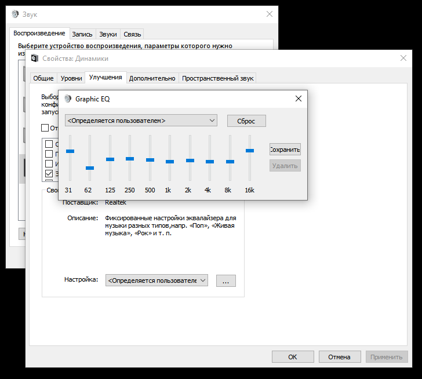Open the Пространственный звук tab

click(x=218, y=78)
